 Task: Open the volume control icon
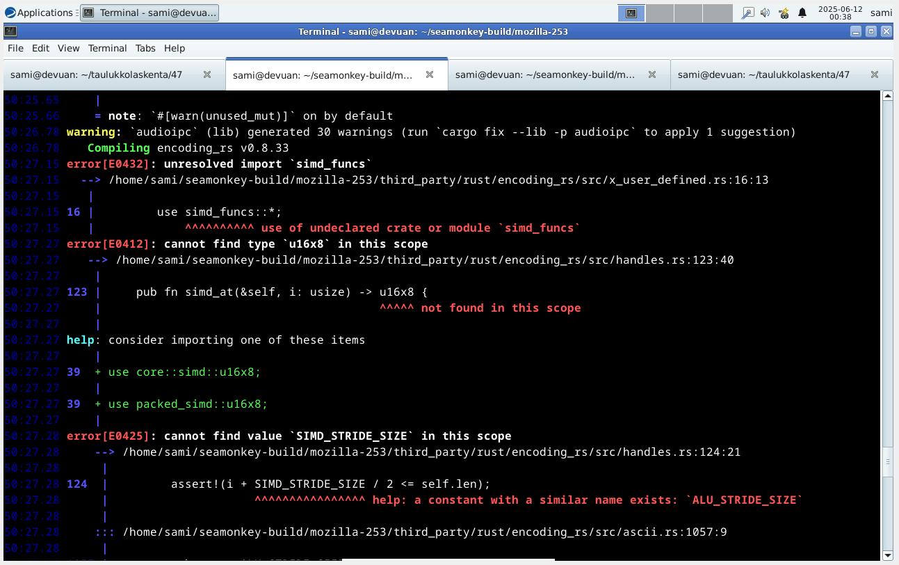click(x=766, y=13)
